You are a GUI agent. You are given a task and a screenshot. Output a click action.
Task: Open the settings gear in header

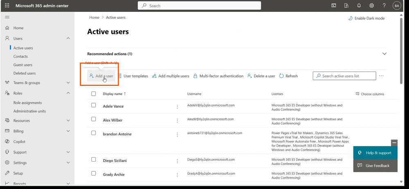pos(372,5)
